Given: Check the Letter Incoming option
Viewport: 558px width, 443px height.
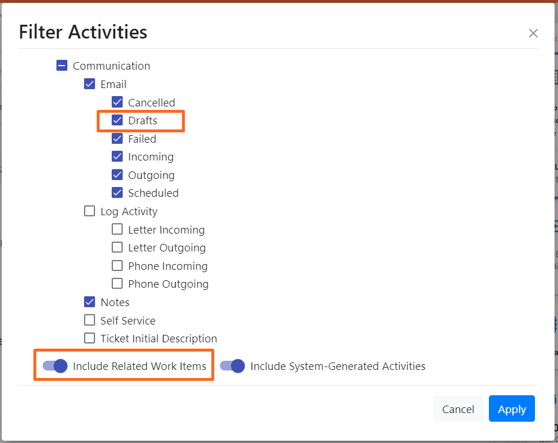Looking at the screenshot, I should pos(117,230).
